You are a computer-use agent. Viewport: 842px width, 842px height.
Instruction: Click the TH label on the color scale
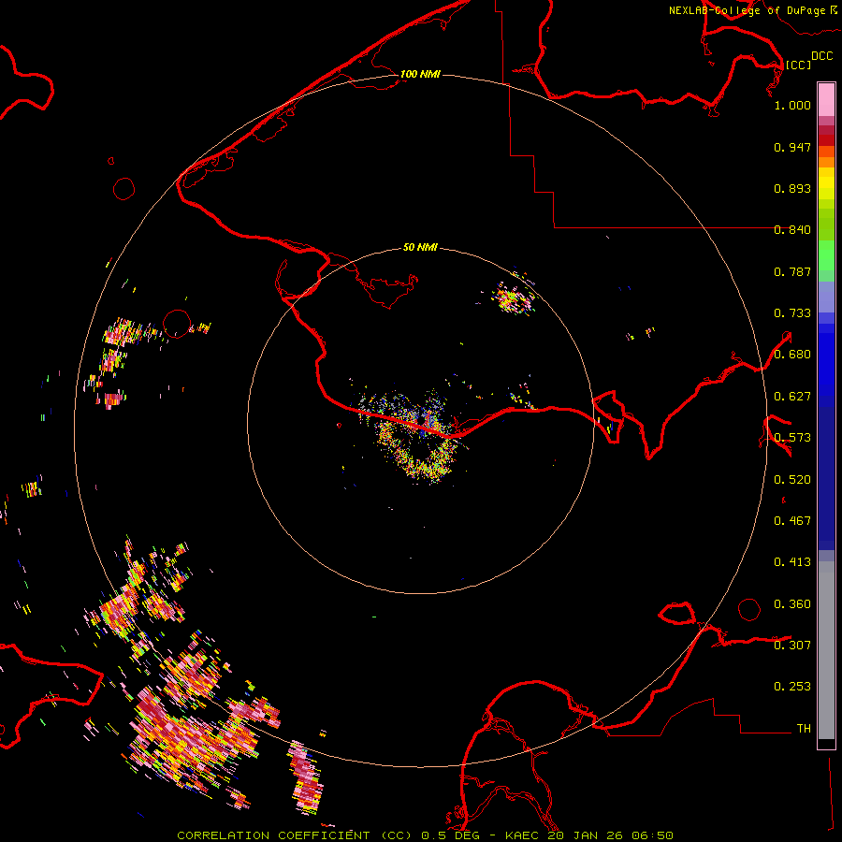(x=803, y=728)
